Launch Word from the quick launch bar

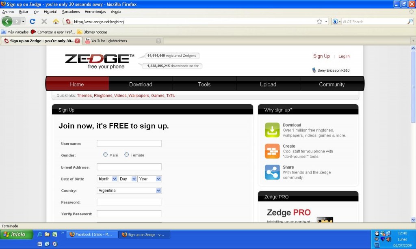pyautogui.click(x=40, y=244)
